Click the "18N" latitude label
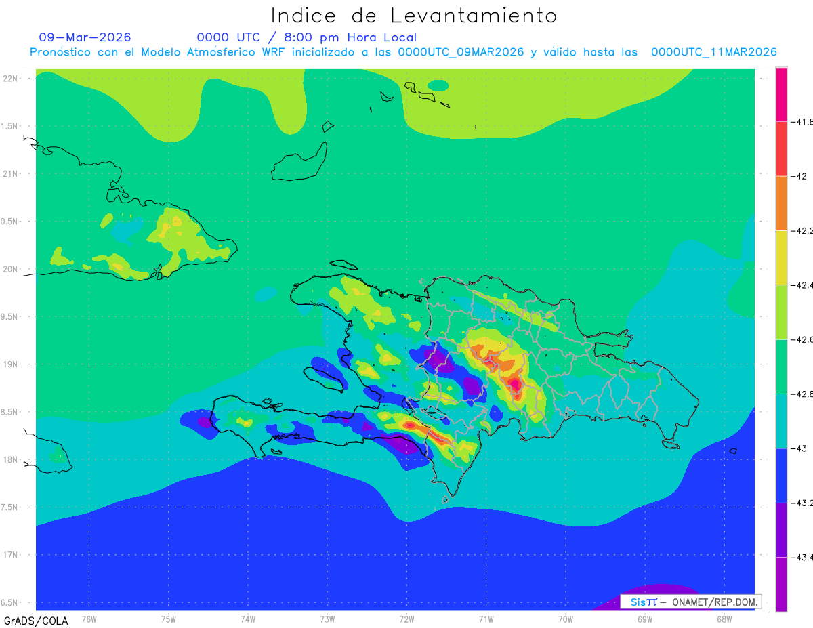Viewport: 813px width, 628px height. pos(11,459)
